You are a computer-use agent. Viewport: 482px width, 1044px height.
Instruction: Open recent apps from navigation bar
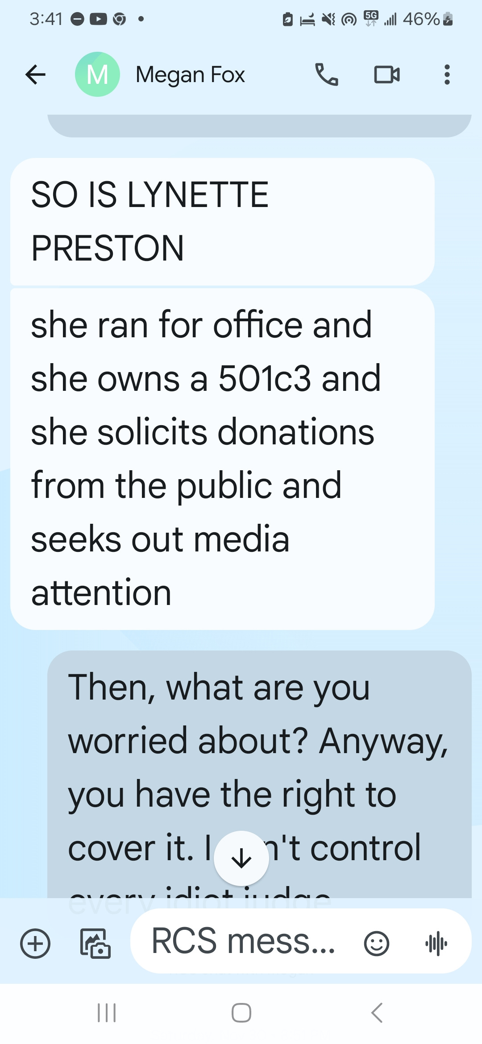[x=107, y=1013]
